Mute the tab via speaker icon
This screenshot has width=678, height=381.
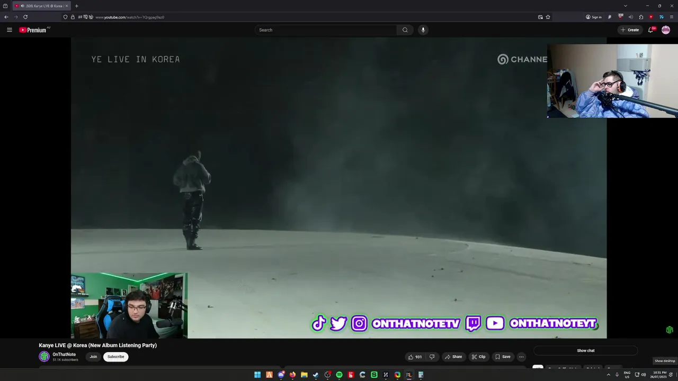coord(22,6)
